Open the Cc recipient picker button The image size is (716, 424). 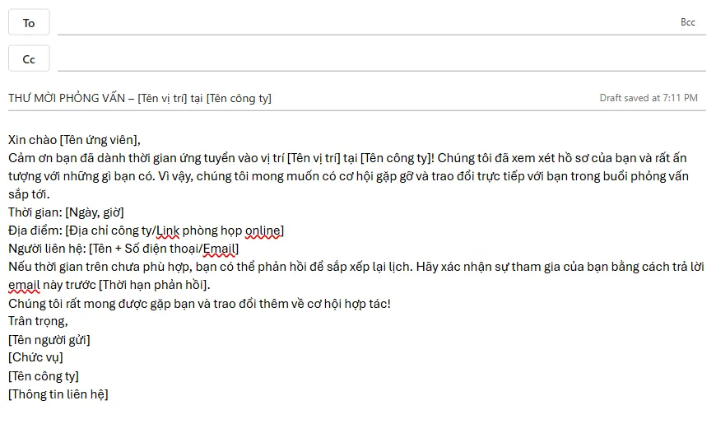pos(29,59)
